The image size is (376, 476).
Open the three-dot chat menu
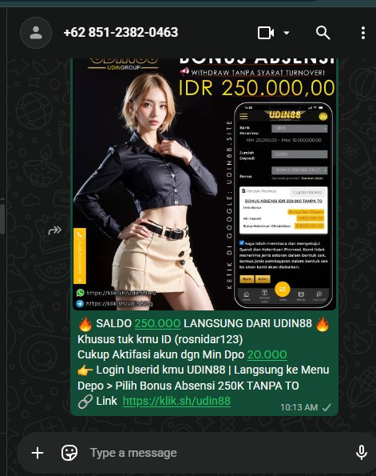tap(363, 33)
